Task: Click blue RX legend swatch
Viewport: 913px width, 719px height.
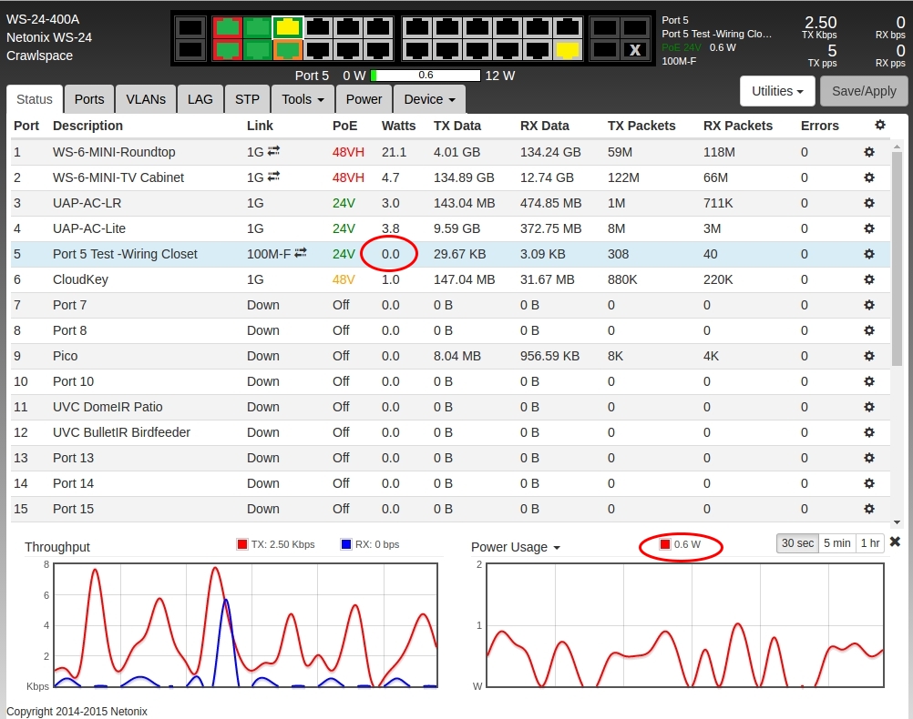Action: pos(346,544)
